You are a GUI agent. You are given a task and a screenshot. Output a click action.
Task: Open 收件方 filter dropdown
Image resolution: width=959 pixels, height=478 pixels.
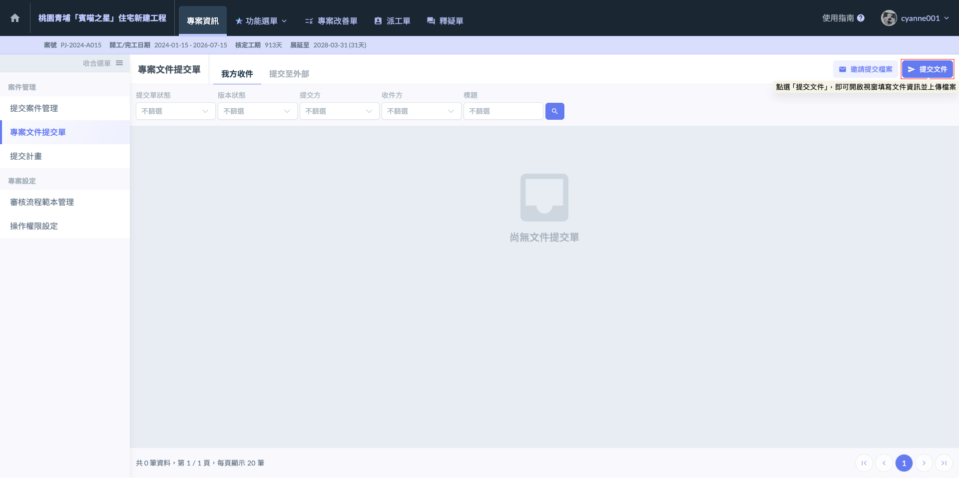pos(422,111)
